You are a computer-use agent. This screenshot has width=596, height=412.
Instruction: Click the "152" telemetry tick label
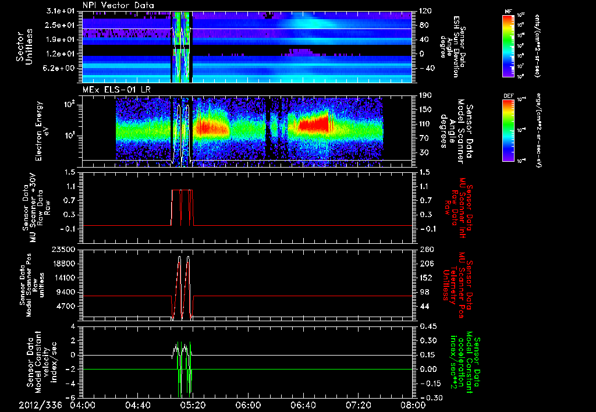tap(425, 278)
